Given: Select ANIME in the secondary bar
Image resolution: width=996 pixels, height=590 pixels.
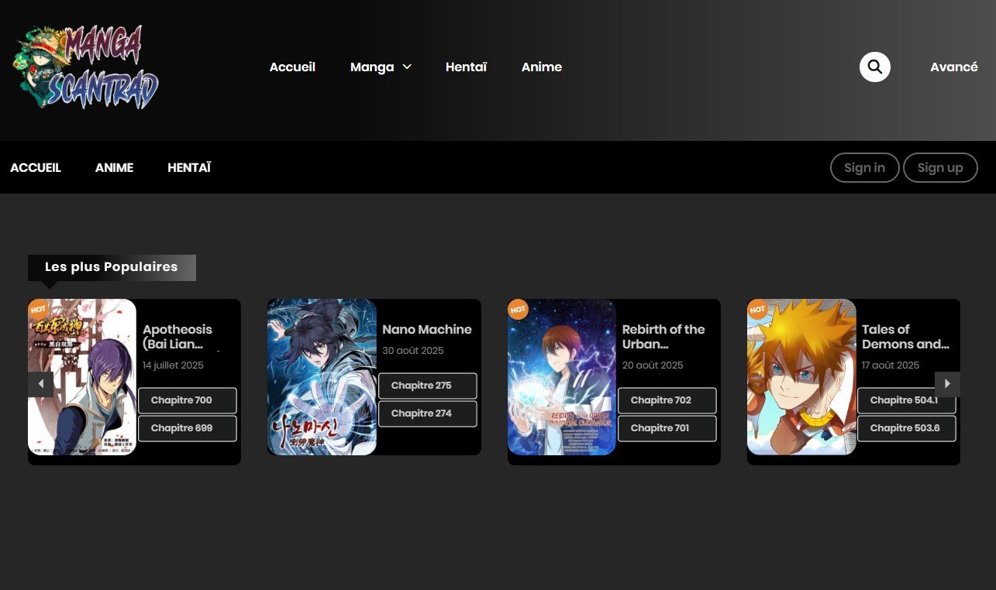Looking at the screenshot, I should 114,167.
